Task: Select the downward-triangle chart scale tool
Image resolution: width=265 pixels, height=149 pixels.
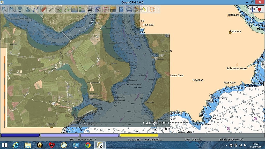Action: click(20, 9)
